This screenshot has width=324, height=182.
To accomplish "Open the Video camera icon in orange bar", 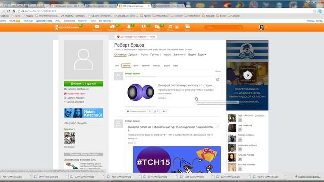I will 187,27.
